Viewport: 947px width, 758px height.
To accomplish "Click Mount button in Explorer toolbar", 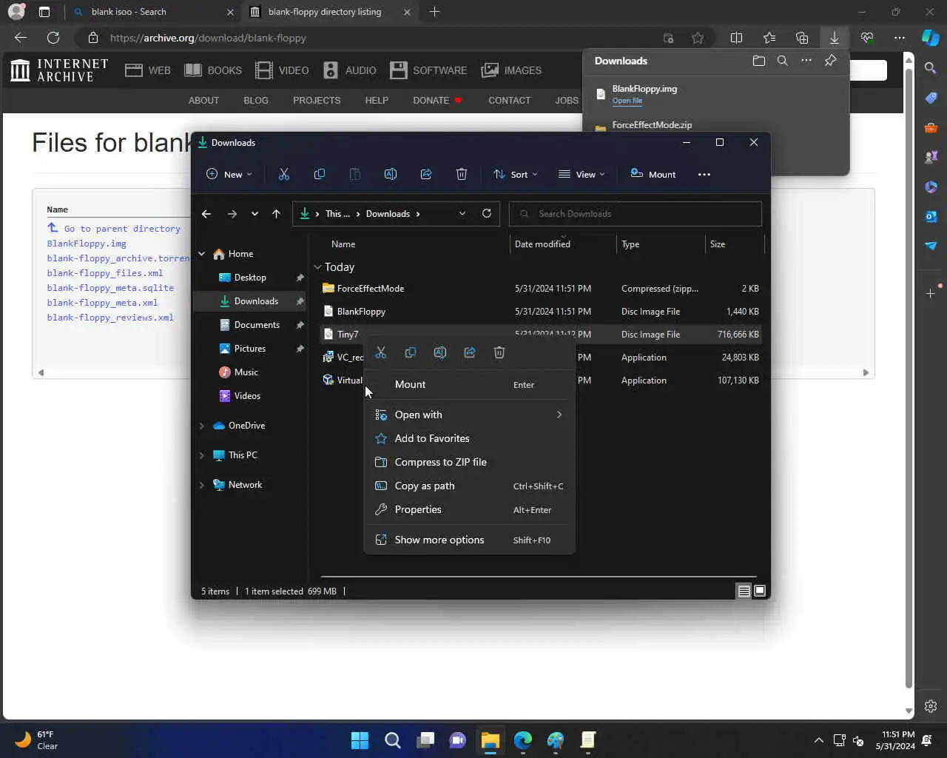I will (x=653, y=174).
